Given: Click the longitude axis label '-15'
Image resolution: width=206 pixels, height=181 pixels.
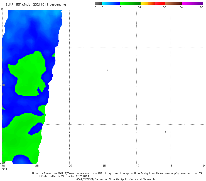Looking at the screenshot, I should [x=103, y=166].
